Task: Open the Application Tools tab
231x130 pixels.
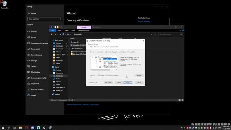Action: click(x=84, y=30)
